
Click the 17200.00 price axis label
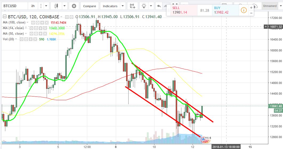click(276, 18)
